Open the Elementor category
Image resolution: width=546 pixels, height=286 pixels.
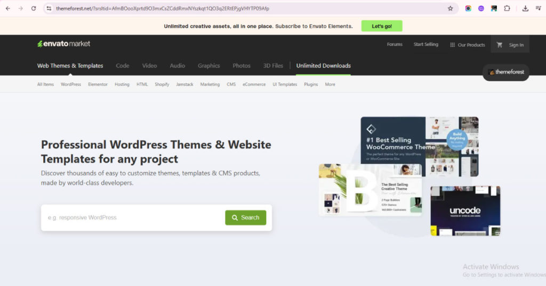point(98,85)
